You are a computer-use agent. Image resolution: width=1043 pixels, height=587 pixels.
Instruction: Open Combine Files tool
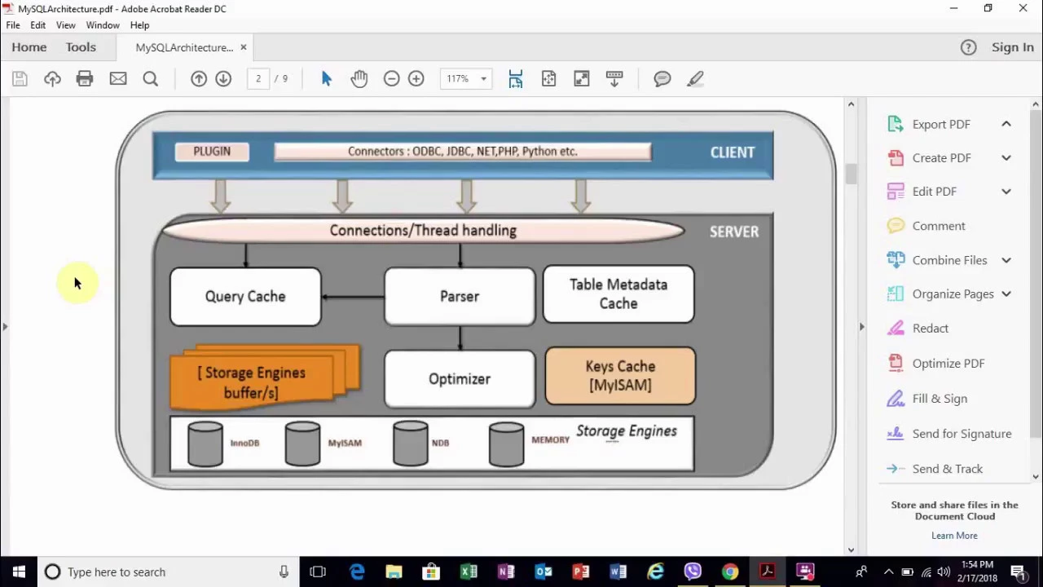tap(949, 260)
